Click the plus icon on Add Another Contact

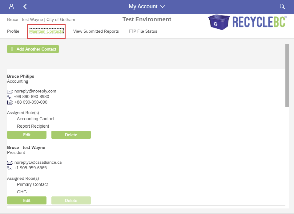[12, 49]
